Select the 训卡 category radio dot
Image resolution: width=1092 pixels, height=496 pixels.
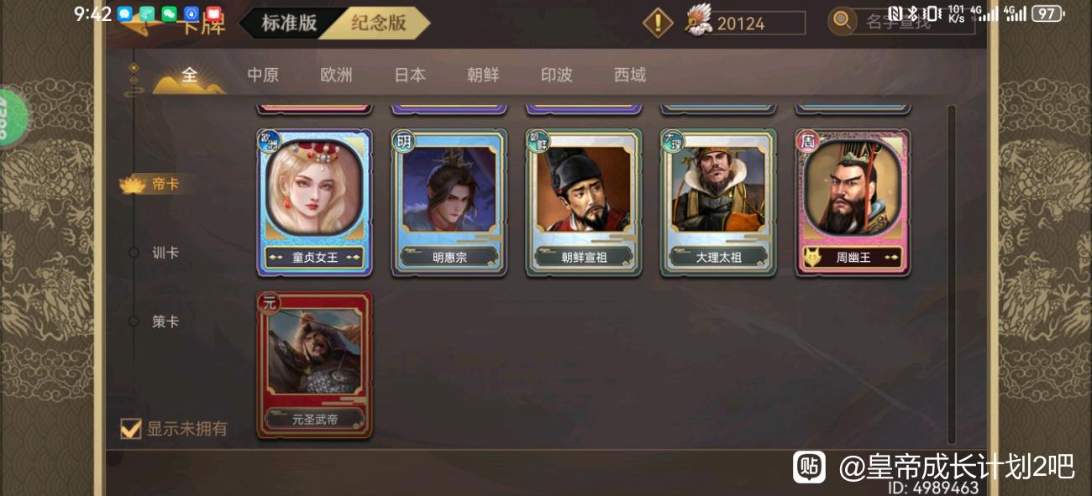(133, 253)
